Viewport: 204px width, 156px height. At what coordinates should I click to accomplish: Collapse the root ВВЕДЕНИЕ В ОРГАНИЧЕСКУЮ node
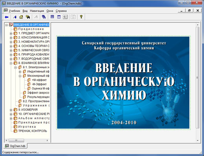[x=6, y=25]
